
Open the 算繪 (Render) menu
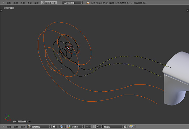click(x=23, y=3)
